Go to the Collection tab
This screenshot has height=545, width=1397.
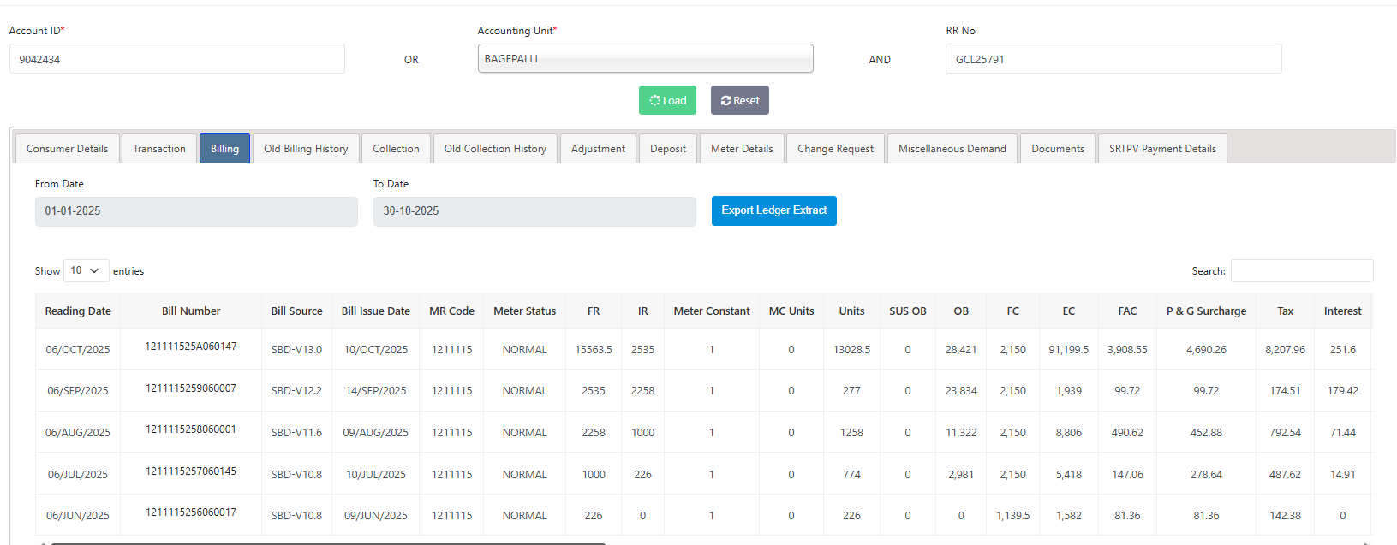click(396, 149)
